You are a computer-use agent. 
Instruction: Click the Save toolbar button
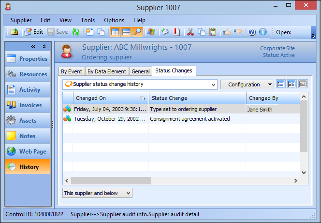[x=58, y=32]
